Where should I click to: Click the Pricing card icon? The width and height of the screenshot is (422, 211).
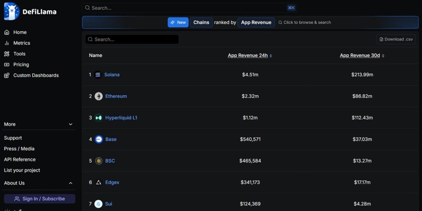click(x=7, y=65)
